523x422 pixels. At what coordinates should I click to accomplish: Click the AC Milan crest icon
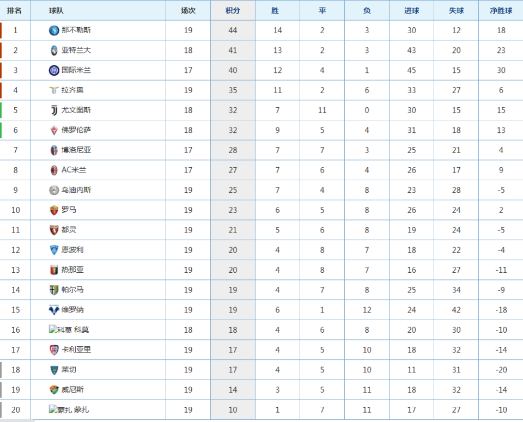tap(54, 170)
